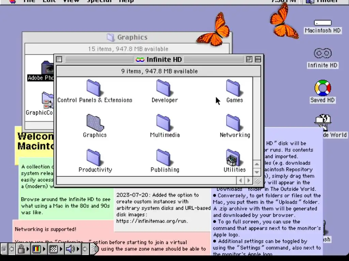The width and height of the screenshot is (349, 261).
Task: Click Infinite HD scroll left arrow
Action: (240, 180)
